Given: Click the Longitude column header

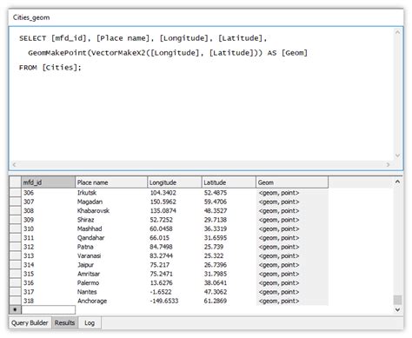Looking at the screenshot, I should (x=175, y=182).
